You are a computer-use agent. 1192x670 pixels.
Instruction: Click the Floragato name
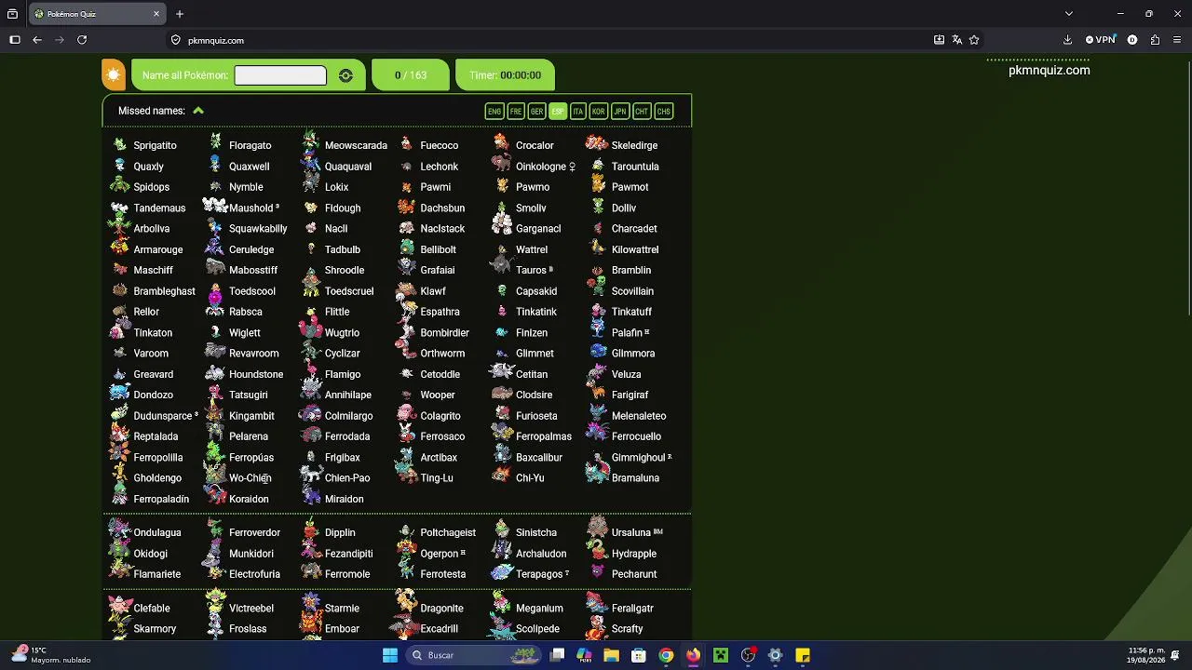click(251, 145)
